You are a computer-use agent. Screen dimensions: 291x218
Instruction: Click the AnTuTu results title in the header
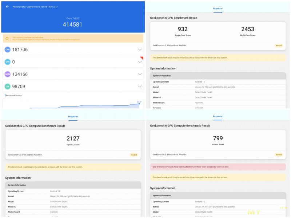pyautogui.click(x=35, y=7)
